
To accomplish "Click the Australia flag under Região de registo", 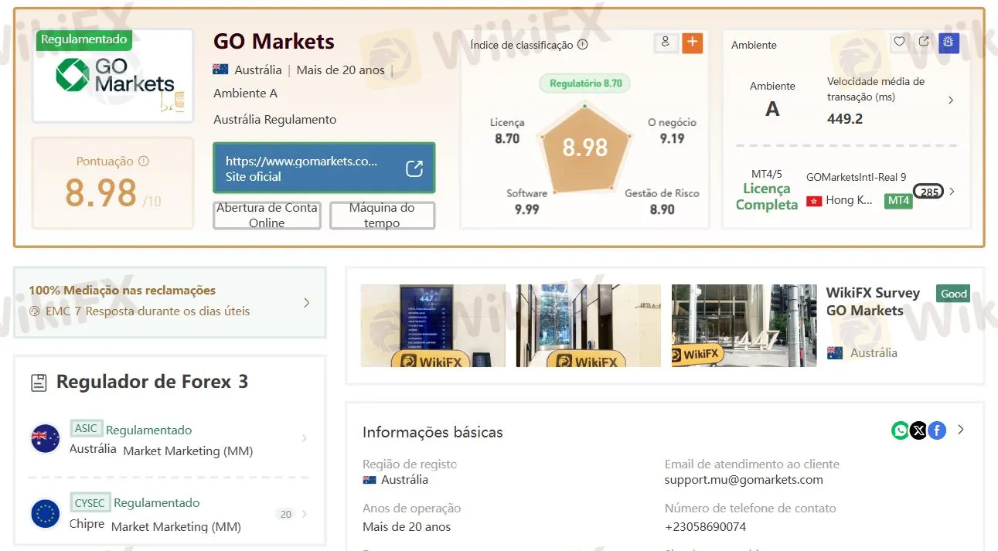I will 370,480.
